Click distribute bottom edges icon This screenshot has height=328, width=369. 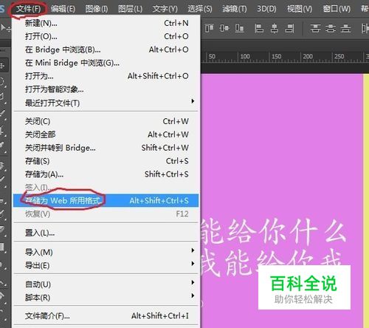[345, 28]
